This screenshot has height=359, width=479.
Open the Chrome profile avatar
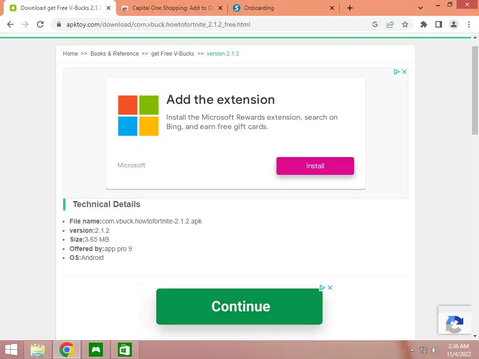click(454, 24)
